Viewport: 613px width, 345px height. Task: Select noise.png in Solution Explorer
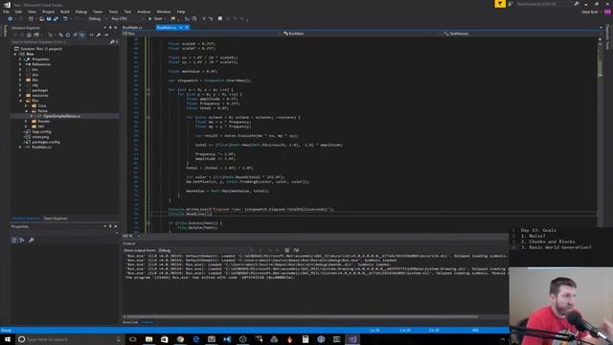point(40,137)
